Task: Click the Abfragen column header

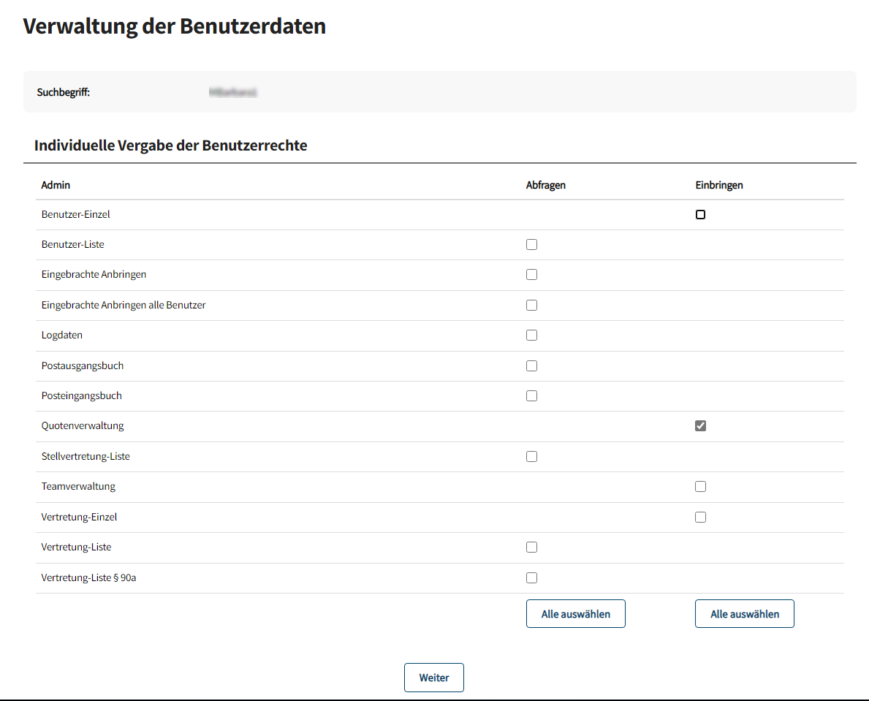Action: 545,185
